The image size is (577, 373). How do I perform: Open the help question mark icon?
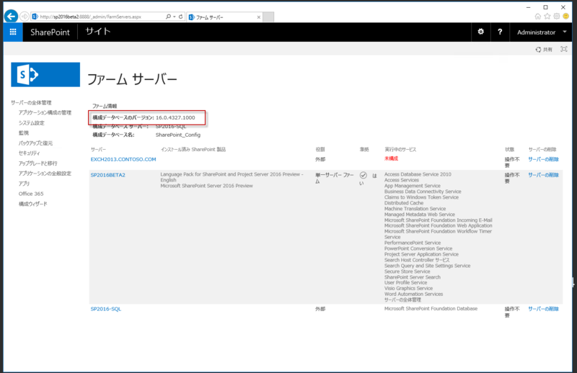point(500,32)
